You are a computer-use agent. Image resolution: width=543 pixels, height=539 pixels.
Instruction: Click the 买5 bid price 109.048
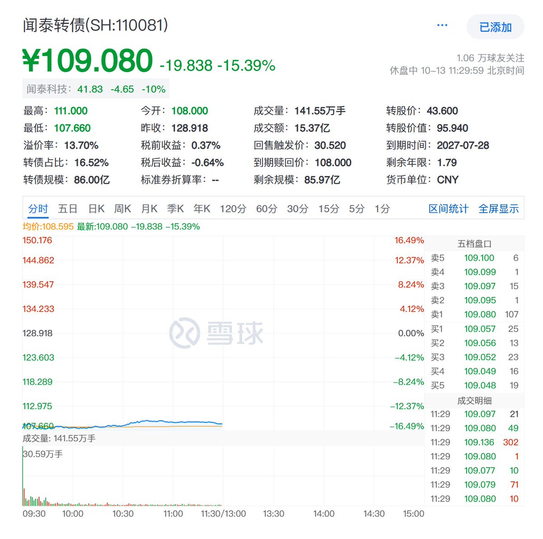tap(480, 385)
